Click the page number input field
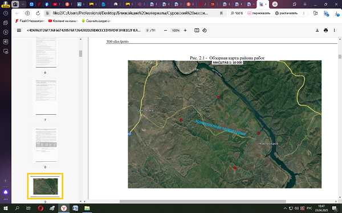Viewport: 342px width, 213px height. pyautogui.click(x=148, y=31)
